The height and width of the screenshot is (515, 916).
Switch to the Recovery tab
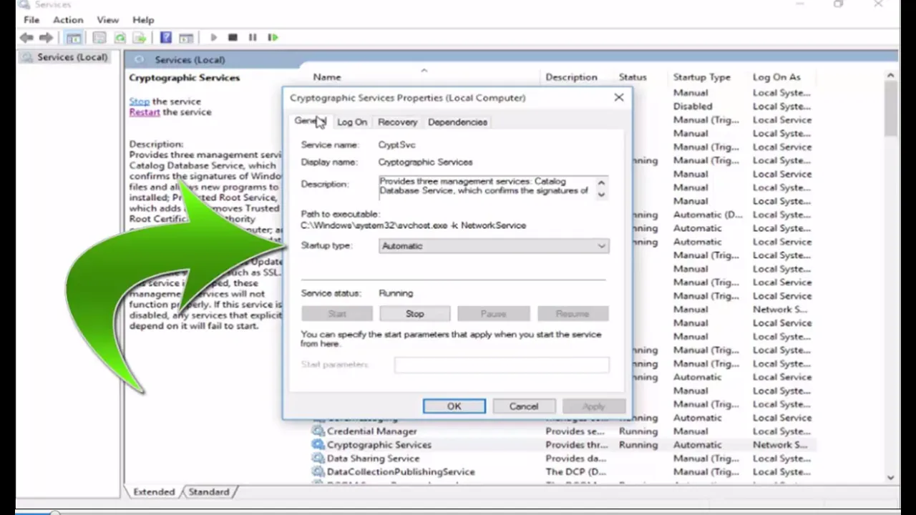397,122
